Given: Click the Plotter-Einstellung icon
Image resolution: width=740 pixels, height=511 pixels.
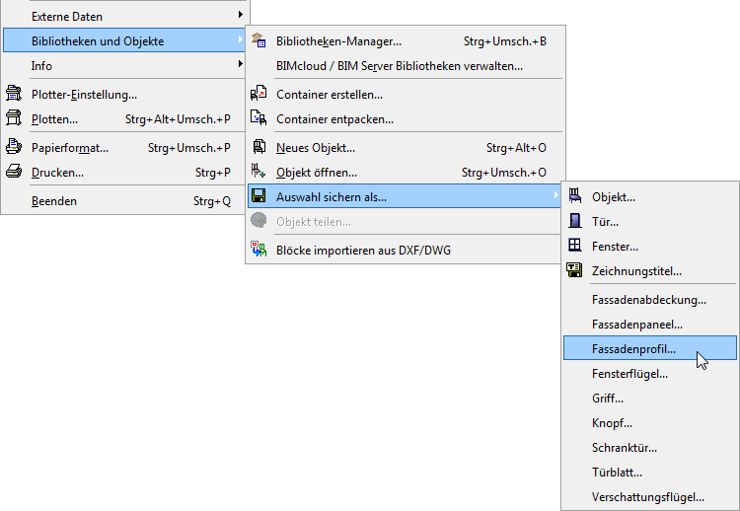Looking at the screenshot, I should click(14, 95).
